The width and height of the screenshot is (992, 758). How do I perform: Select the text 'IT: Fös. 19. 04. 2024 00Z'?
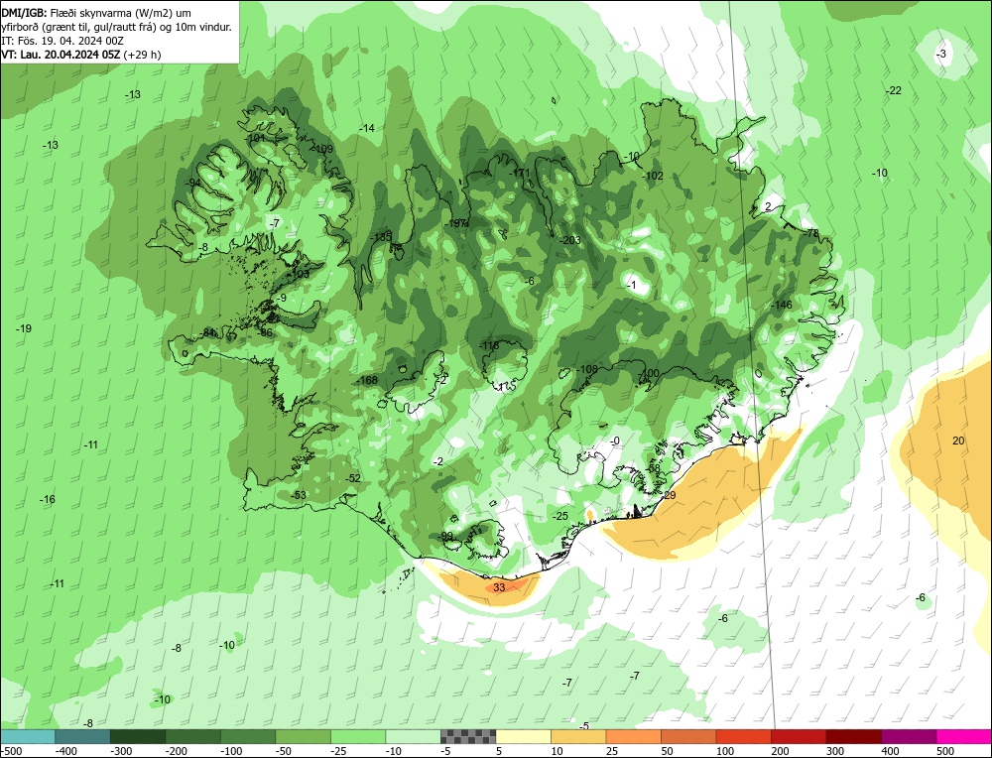coord(62,41)
